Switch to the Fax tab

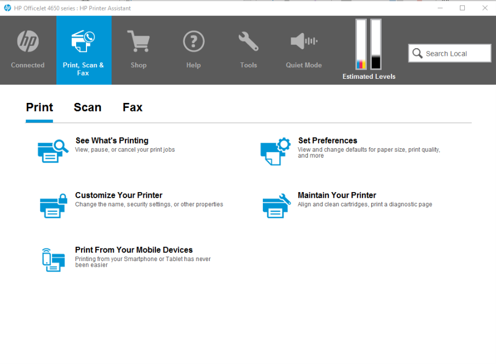click(132, 108)
